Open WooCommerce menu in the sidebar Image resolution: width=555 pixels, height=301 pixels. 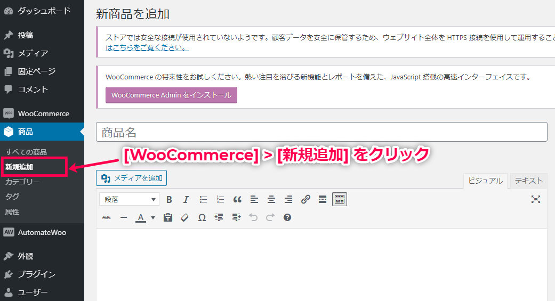pos(42,113)
